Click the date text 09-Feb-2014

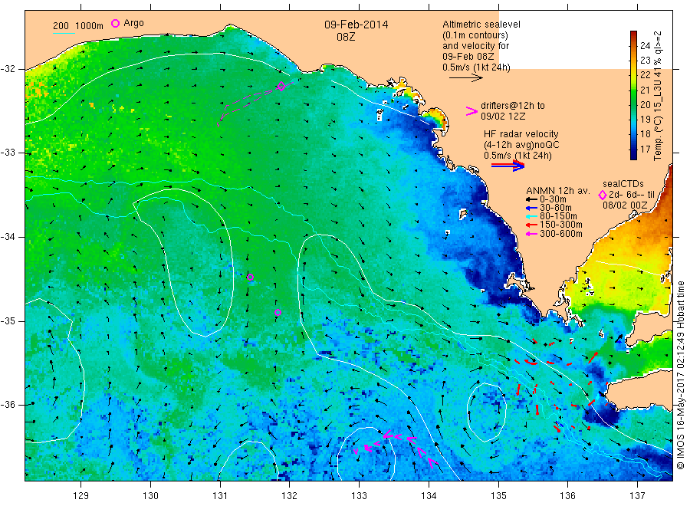click(356, 25)
